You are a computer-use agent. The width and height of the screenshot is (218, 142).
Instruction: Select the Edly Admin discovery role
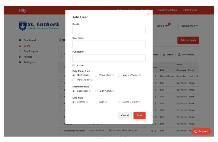coord(96,91)
